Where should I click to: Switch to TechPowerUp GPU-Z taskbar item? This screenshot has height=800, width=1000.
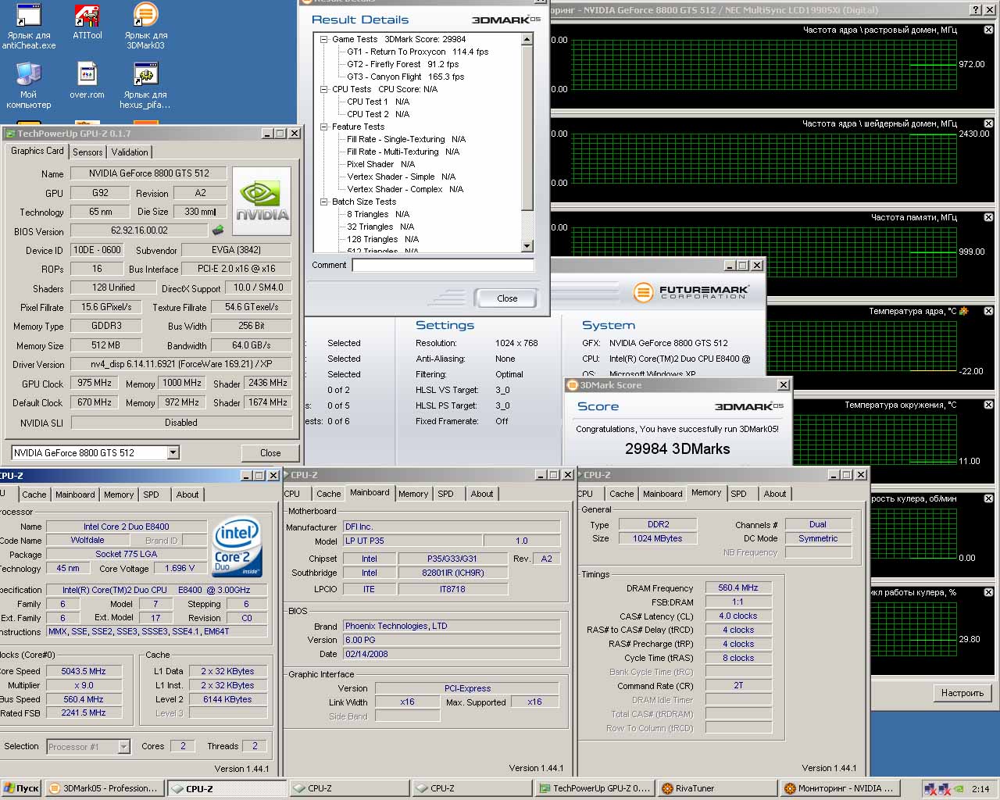[595, 788]
